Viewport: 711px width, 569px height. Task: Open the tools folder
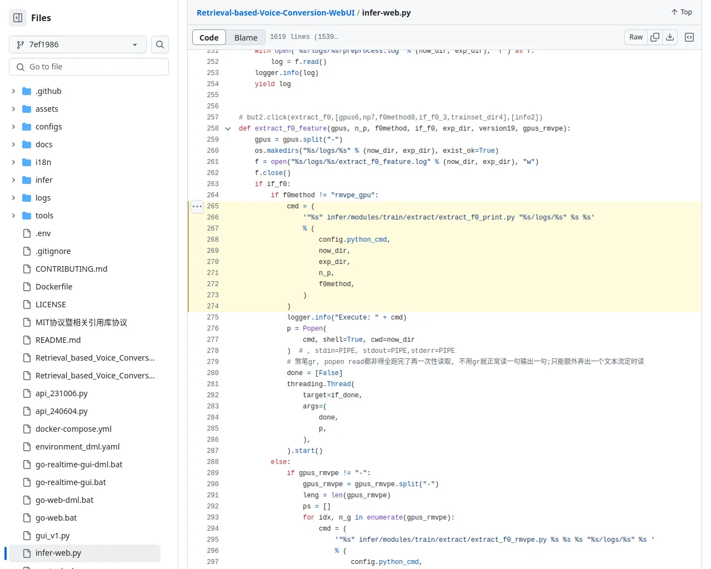[44, 216]
